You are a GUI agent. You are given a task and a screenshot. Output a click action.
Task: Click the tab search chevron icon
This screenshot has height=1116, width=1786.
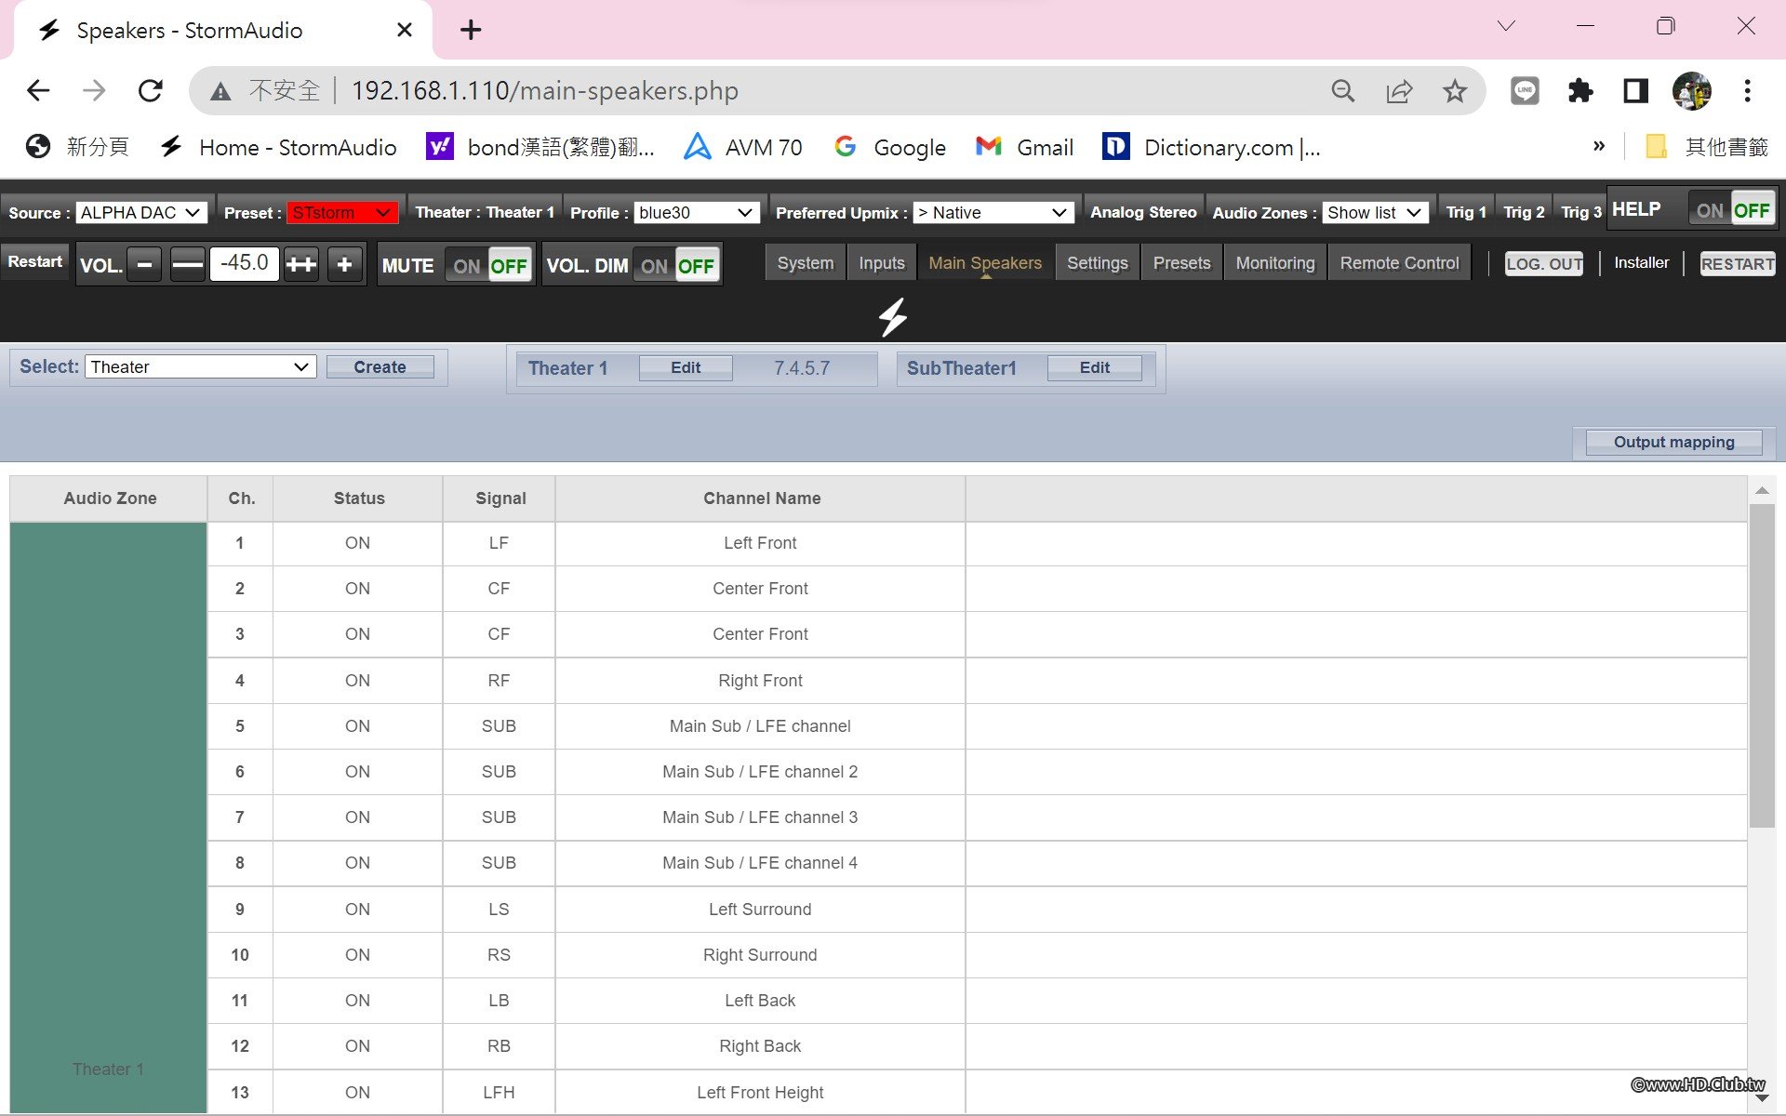pyautogui.click(x=1507, y=26)
